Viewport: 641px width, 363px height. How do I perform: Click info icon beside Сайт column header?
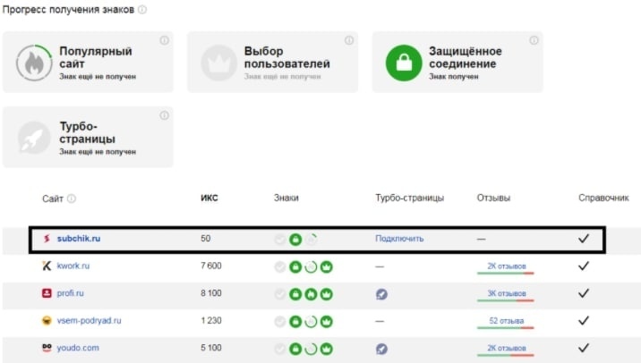[72, 198]
